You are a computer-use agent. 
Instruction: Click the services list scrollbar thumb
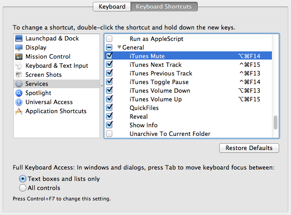[276, 122]
